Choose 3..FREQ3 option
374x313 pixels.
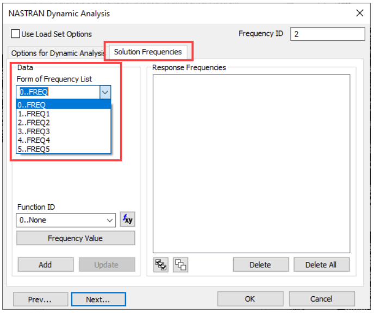pos(64,132)
